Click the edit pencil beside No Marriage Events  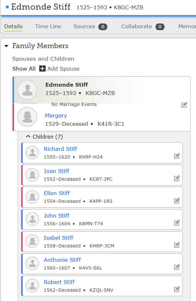click(184, 105)
